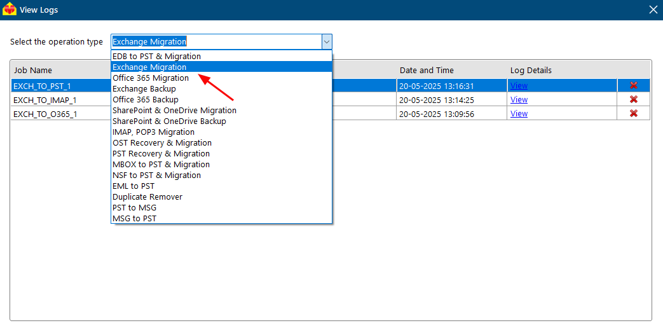Click date 20-05-2025 13:09:56 cell
The height and width of the screenshot is (330, 663).
point(451,114)
